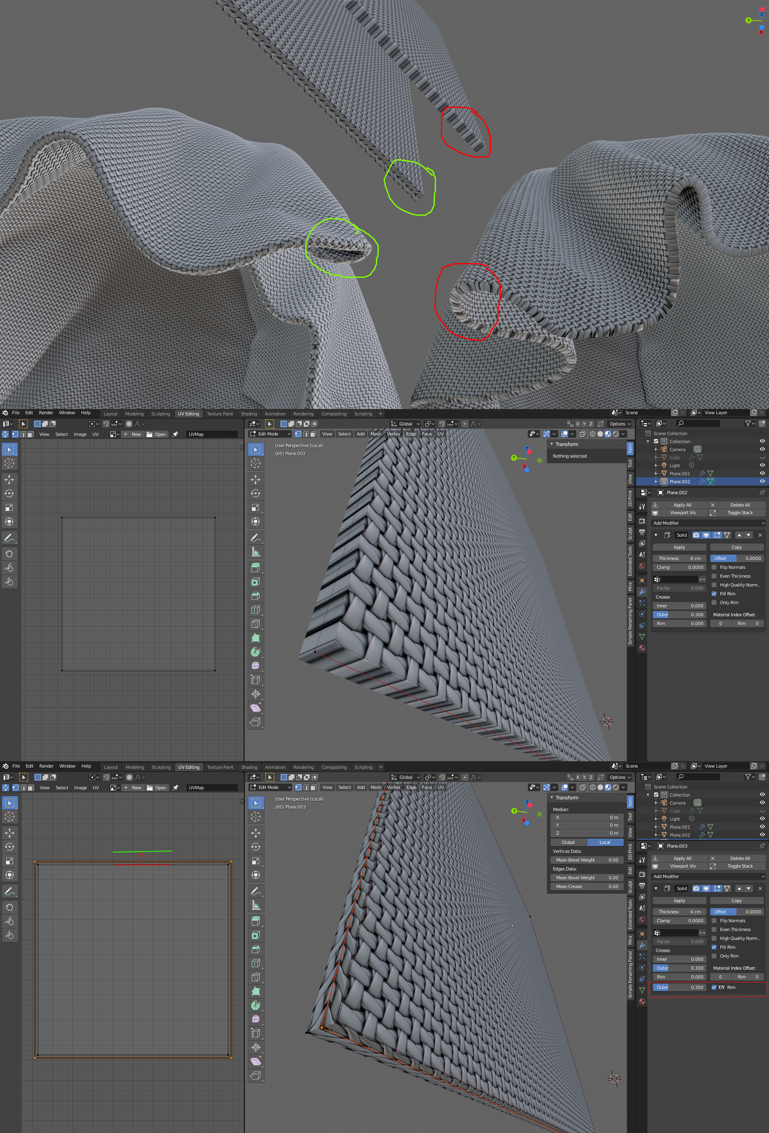Open Add Modifier dropdown in upper window
Viewport: 769px width, 1133px height.
pos(708,523)
